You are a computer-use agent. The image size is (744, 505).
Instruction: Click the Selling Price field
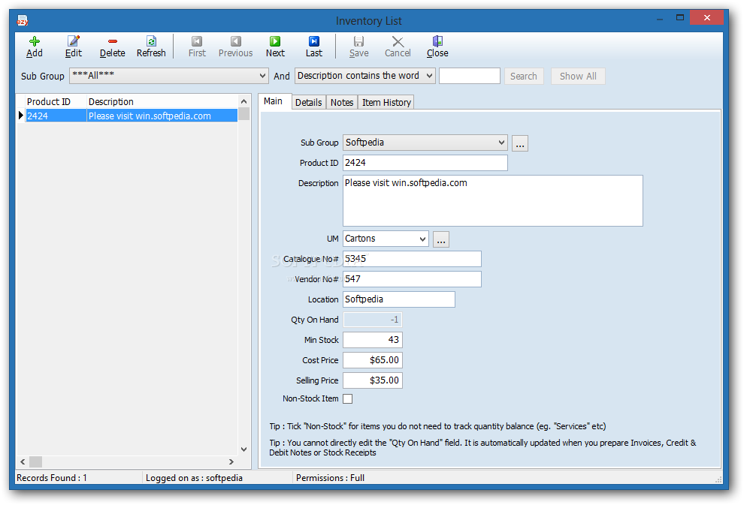pos(373,380)
